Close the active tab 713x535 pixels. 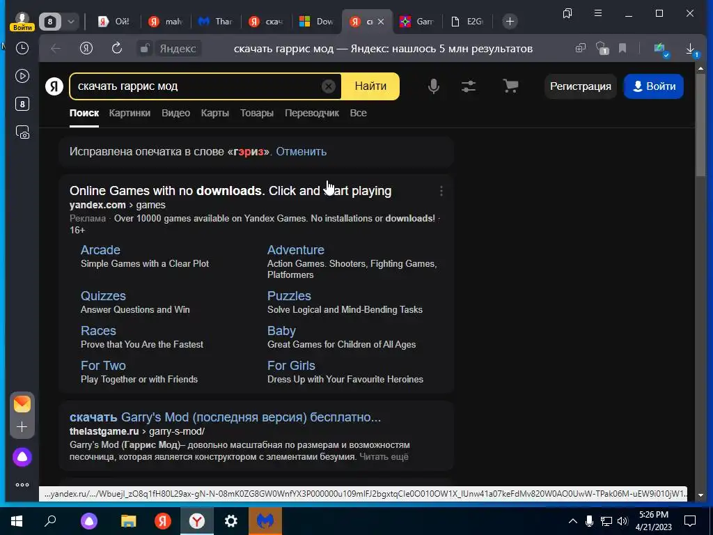[x=381, y=22]
